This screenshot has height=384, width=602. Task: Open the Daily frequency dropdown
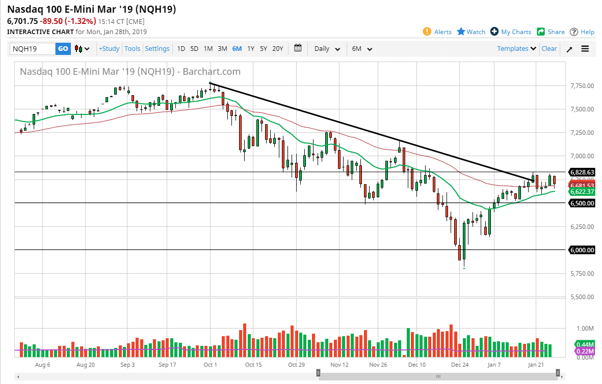326,48
